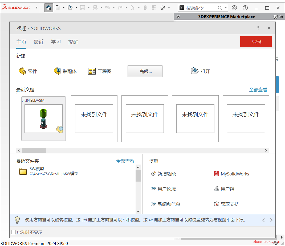Open User Forum (用户论坛) link
285x246 pixels.
click(x=163, y=189)
